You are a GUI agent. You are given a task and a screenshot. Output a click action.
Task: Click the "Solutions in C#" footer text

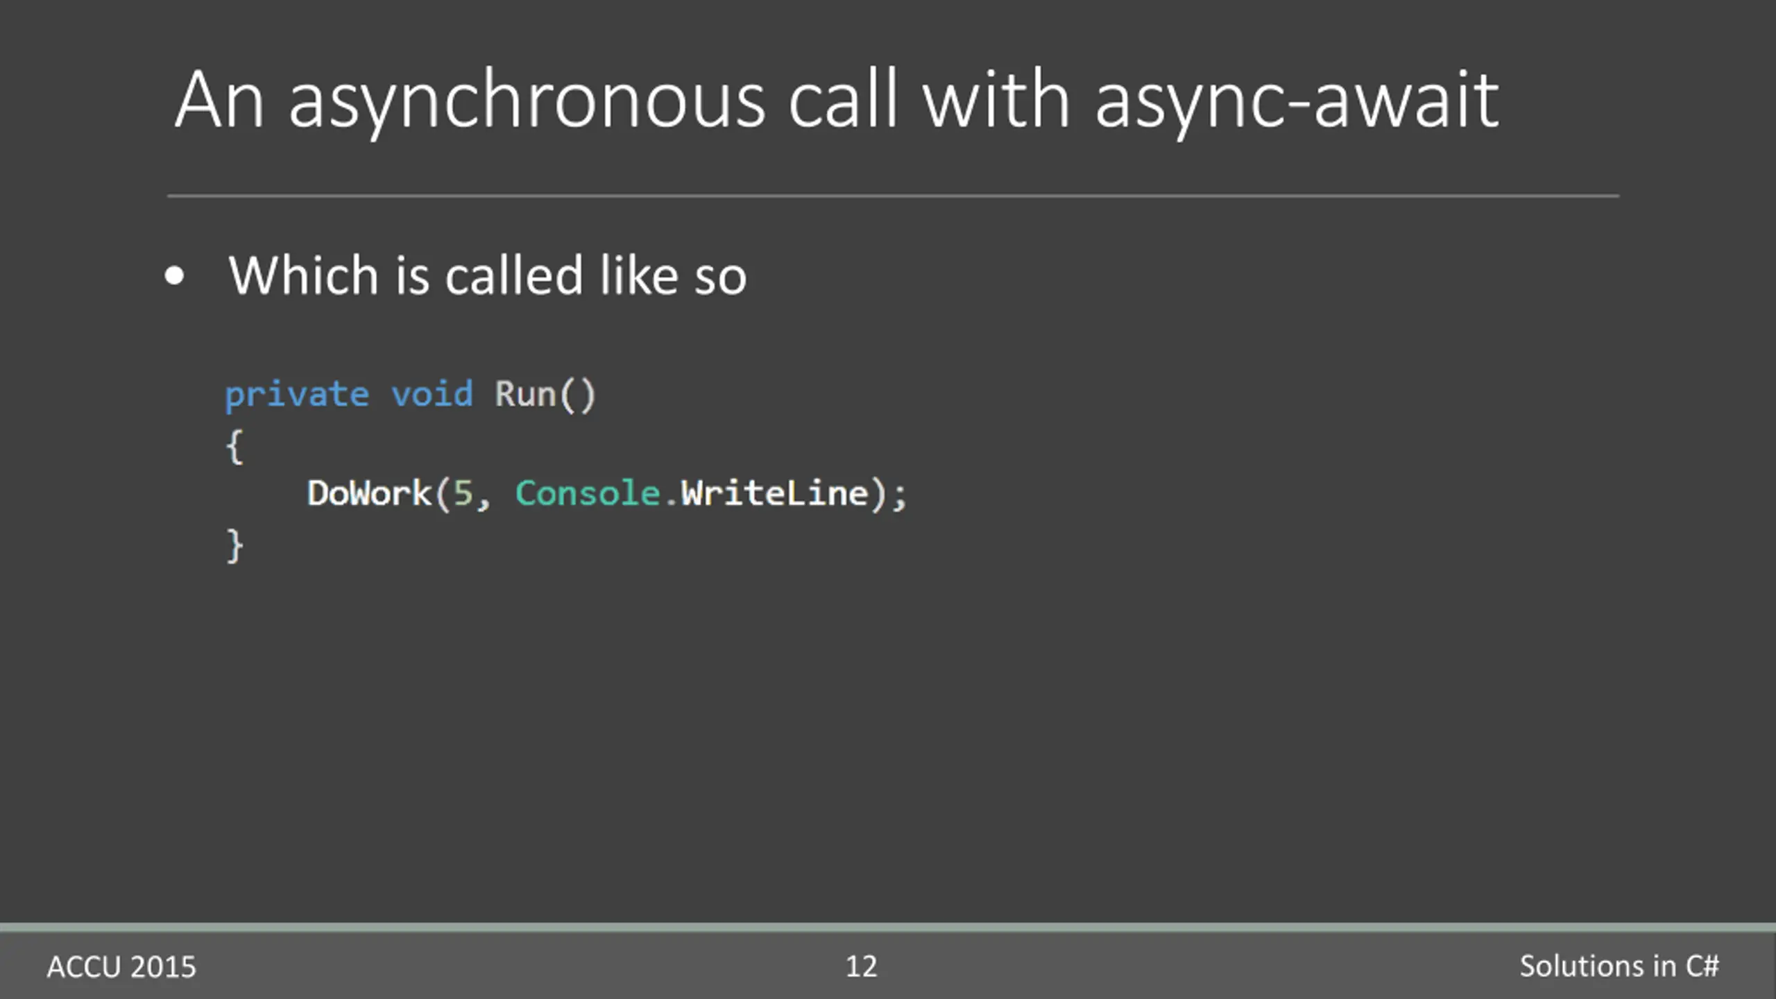1619,966
